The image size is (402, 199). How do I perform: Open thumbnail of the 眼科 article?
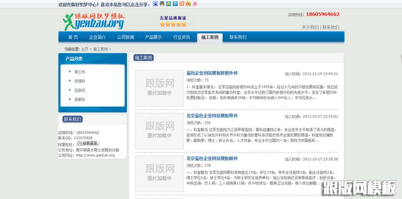pos(160,173)
